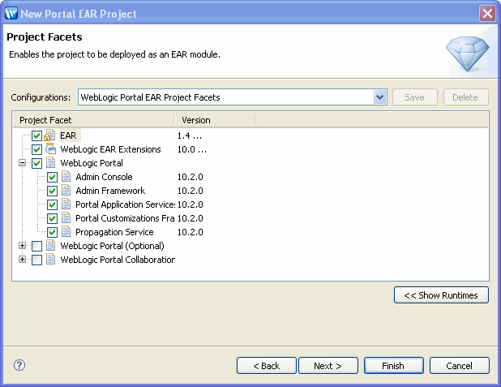Open help via the question mark icon
Screen dimensions: 501x387
coord(19,365)
